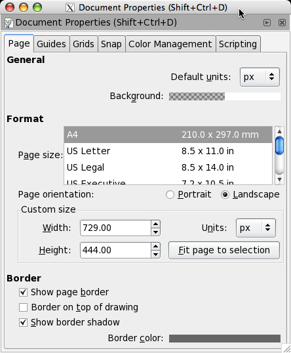Open the Border color swatch
291x353 pixels.
[x=225, y=339]
